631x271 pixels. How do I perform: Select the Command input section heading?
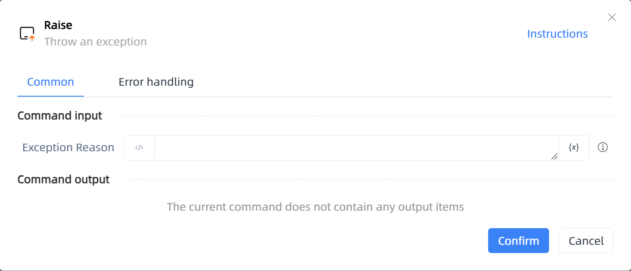point(60,116)
